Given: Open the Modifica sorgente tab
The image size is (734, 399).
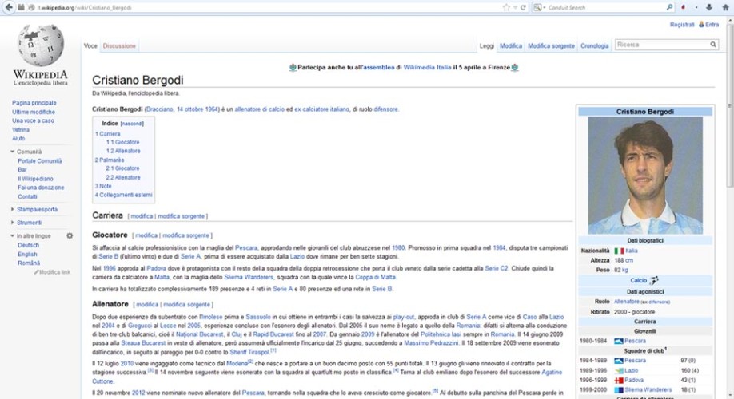Looking at the screenshot, I should (551, 45).
